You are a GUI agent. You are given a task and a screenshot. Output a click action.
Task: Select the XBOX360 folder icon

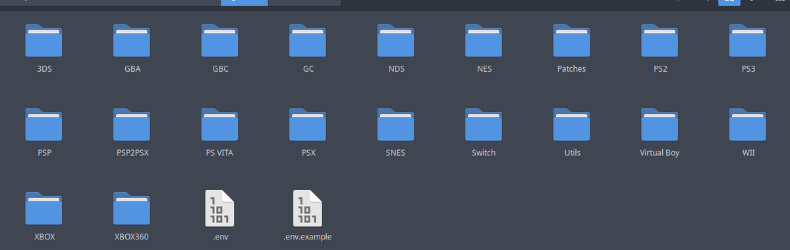click(132, 209)
